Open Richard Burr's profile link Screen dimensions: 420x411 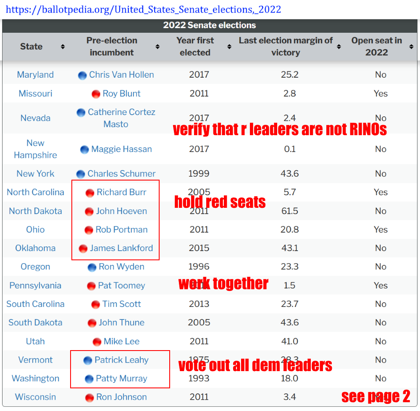[121, 192]
